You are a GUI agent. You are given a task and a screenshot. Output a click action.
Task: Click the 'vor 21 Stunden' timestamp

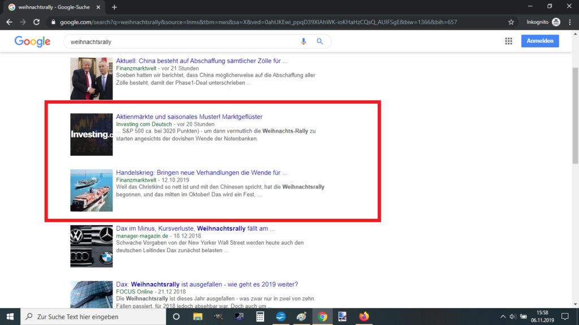(x=180, y=68)
